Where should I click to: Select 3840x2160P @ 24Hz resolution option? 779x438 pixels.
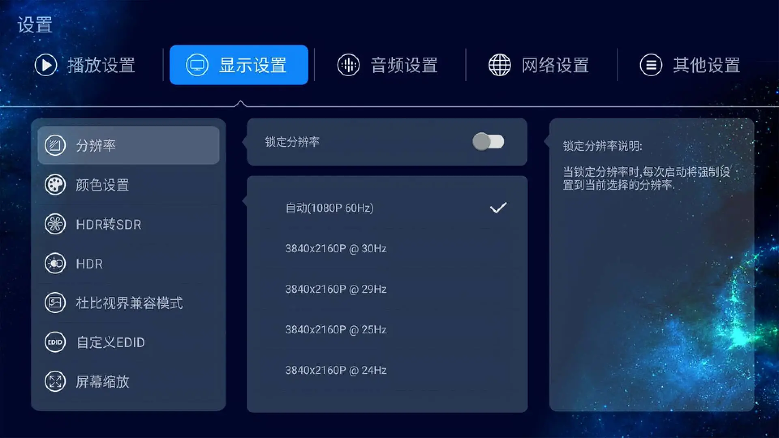[336, 370]
